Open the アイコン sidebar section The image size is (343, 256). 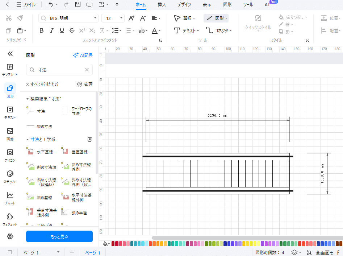(x=10, y=156)
